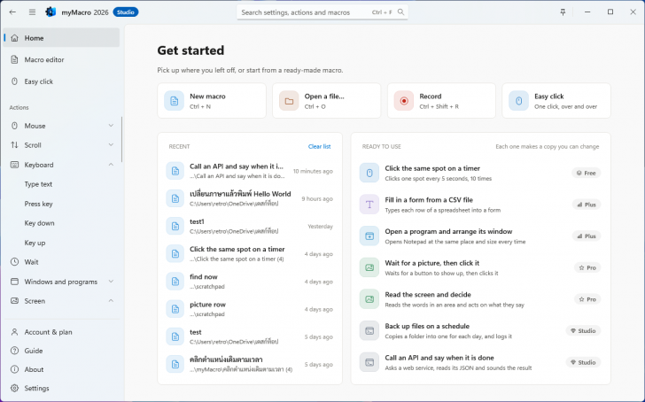Click the search magnifier icon
The height and width of the screenshot is (402, 645).
(400, 12)
